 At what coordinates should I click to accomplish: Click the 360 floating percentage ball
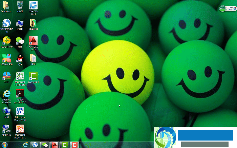(x=222, y=8)
